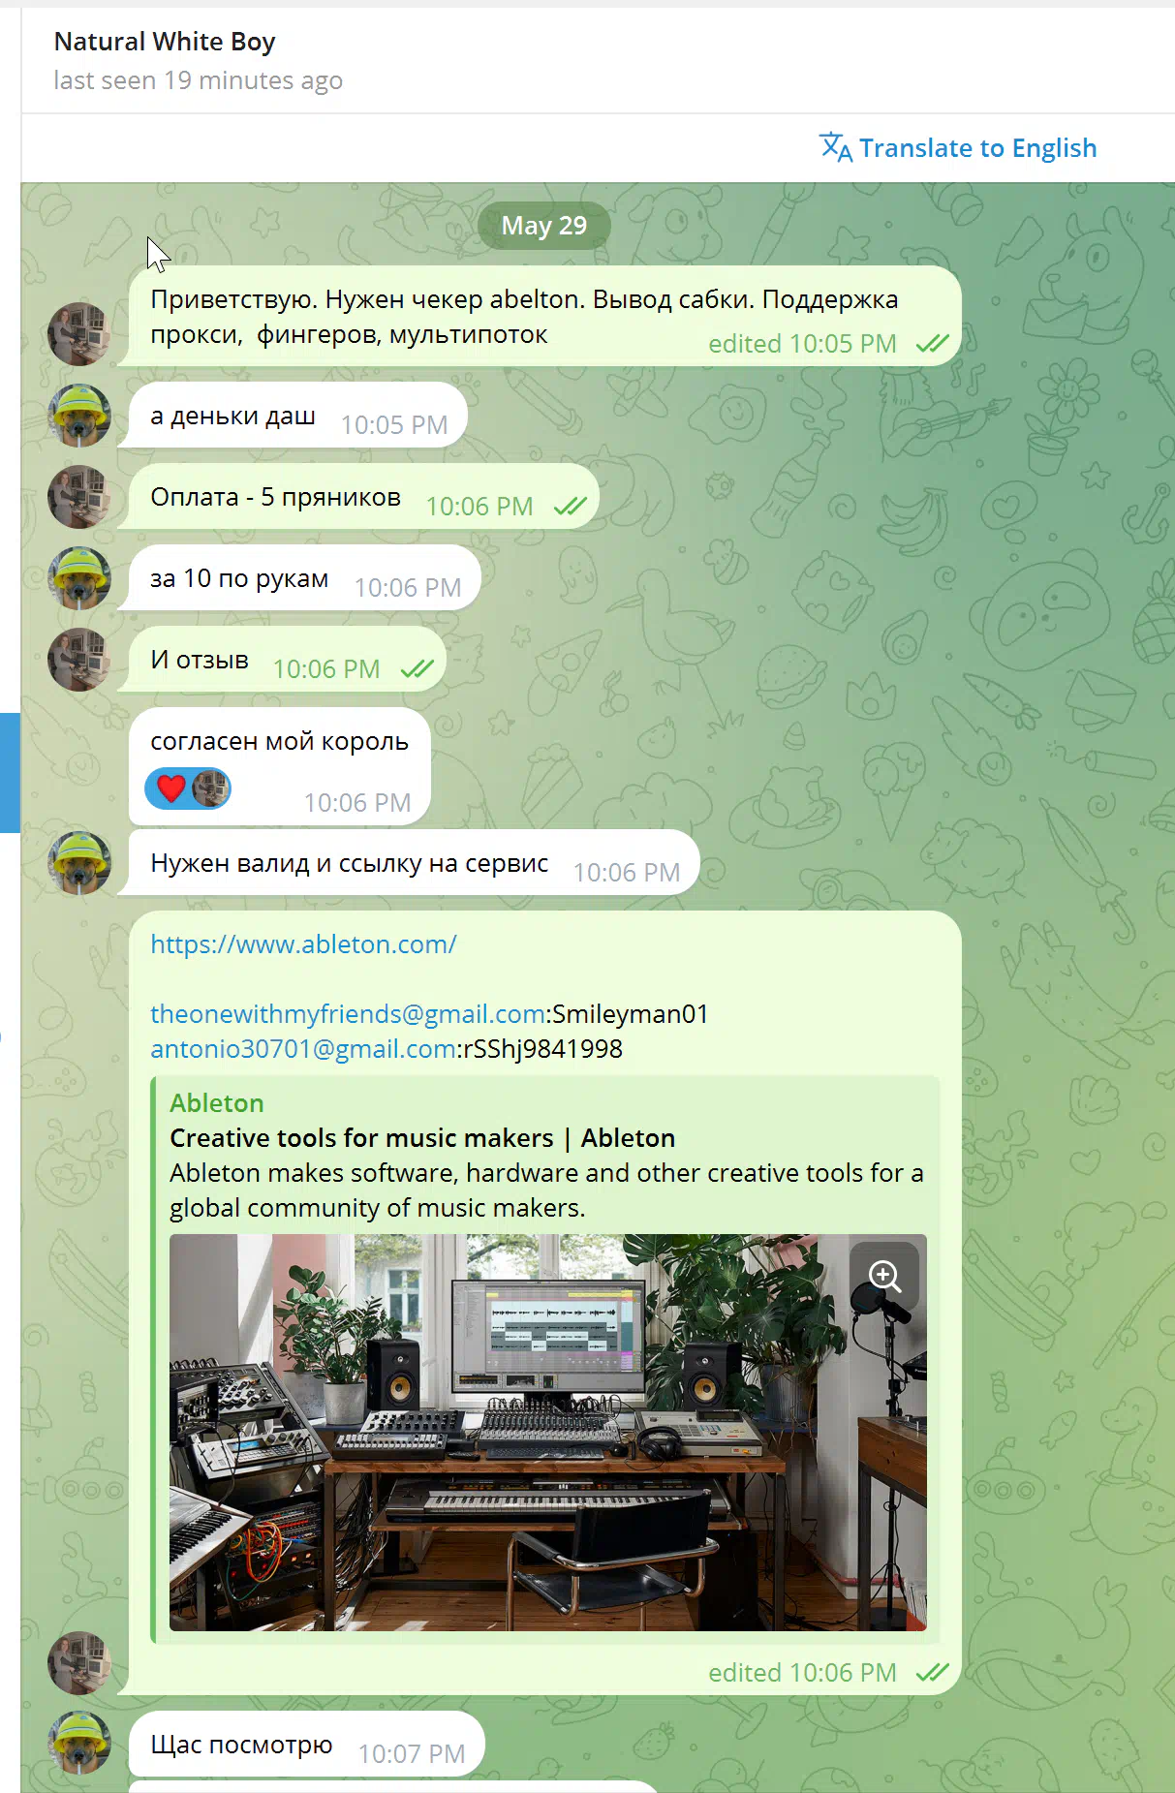Click the 'согласен мой король' message bubble
1175x1793 pixels.
280,766
